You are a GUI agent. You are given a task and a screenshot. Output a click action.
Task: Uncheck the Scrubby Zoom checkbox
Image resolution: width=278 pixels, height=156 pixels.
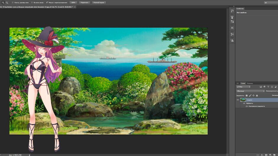point(47,3)
